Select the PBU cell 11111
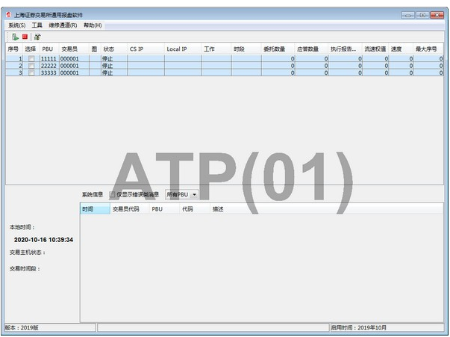 pos(49,58)
